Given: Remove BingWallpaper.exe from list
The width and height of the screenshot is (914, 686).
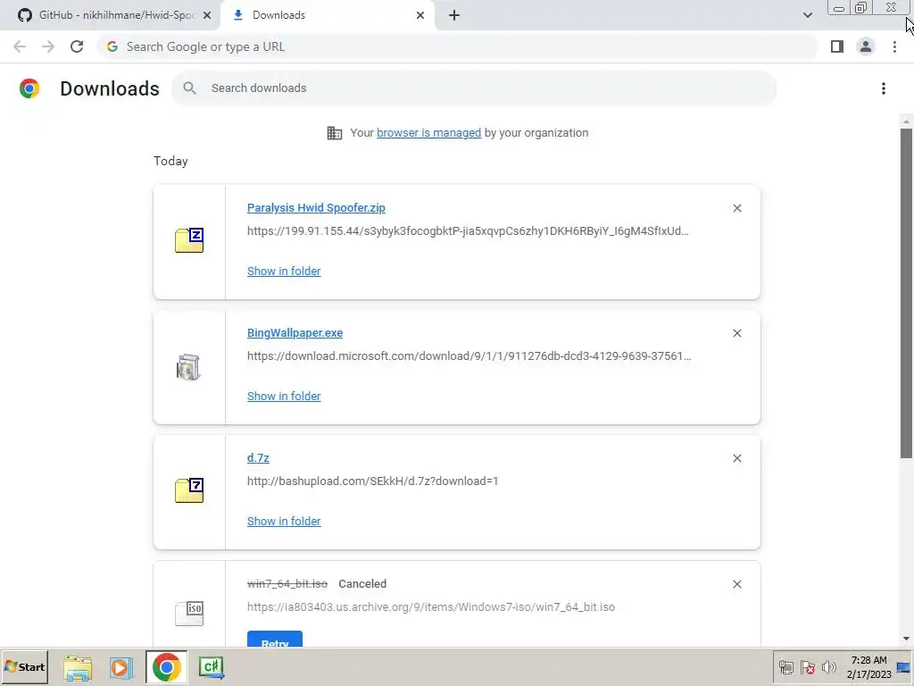Looking at the screenshot, I should (x=736, y=333).
